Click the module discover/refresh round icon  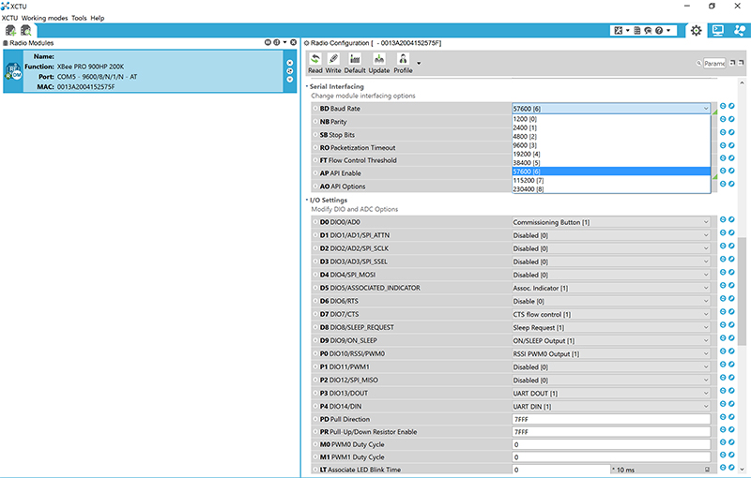click(289, 70)
